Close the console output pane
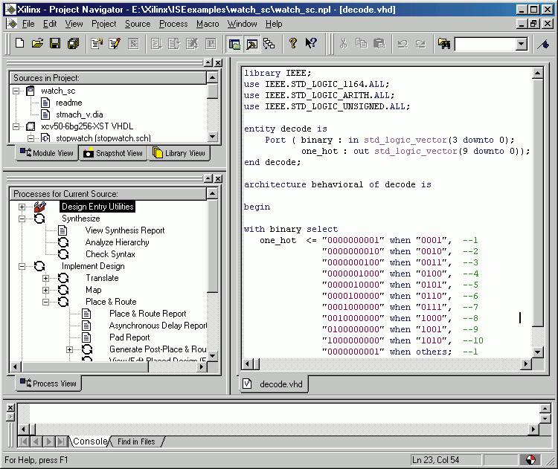Screen dimensions: 558x469 click(10, 408)
